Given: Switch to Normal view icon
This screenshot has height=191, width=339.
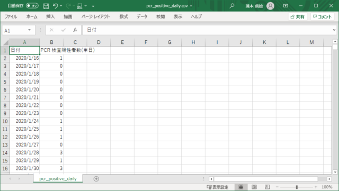Looking at the screenshot, I should 241,187.
